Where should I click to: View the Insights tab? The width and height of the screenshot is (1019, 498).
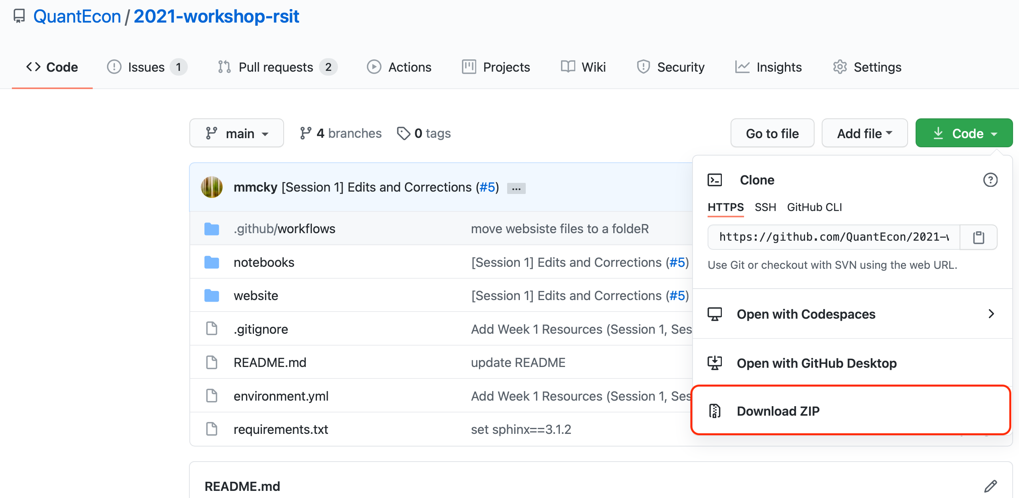point(769,67)
